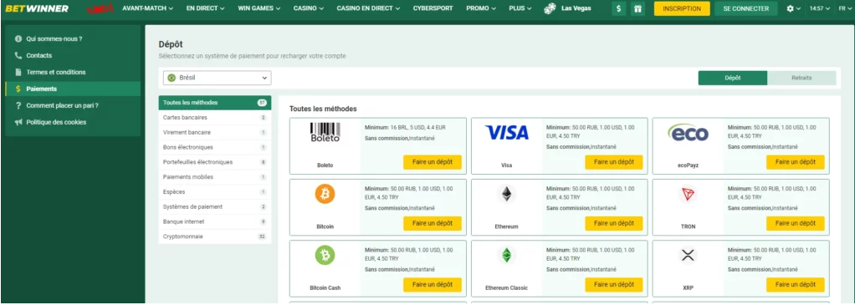
Task: Switch to the Retraits tab
Action: [x=801, y=78]
